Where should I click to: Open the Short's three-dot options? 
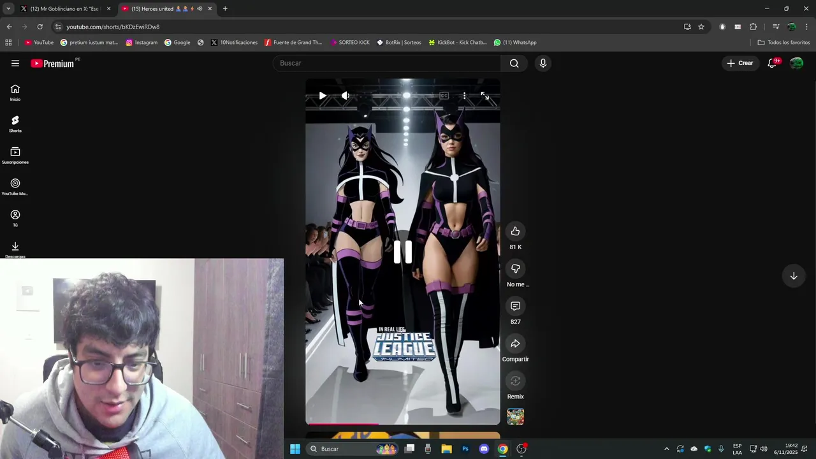pos(464,96)
